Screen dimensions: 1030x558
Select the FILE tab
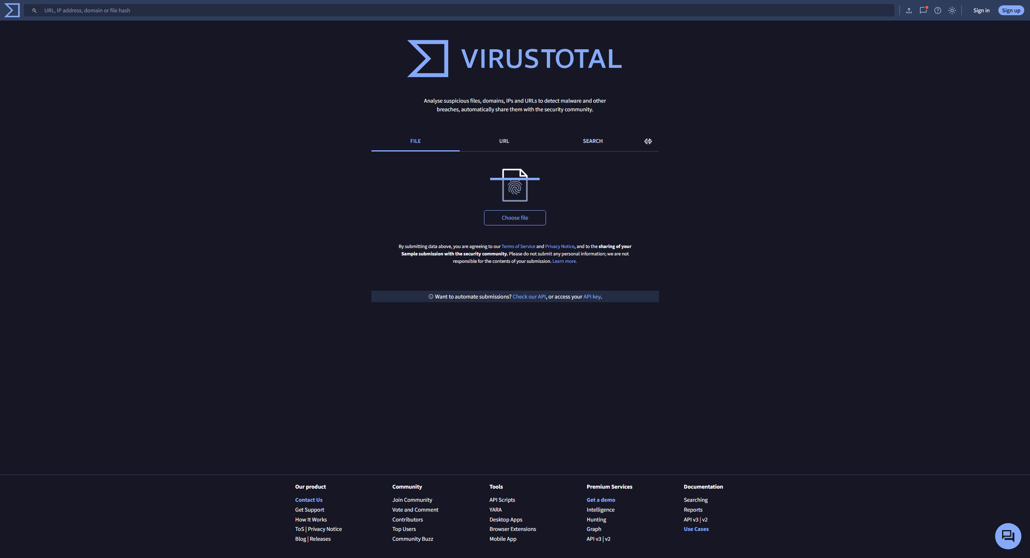pyautogui.click(x=415, y=141)
